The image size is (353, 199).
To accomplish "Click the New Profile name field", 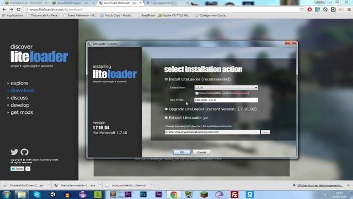I will (x=226, y=100).
